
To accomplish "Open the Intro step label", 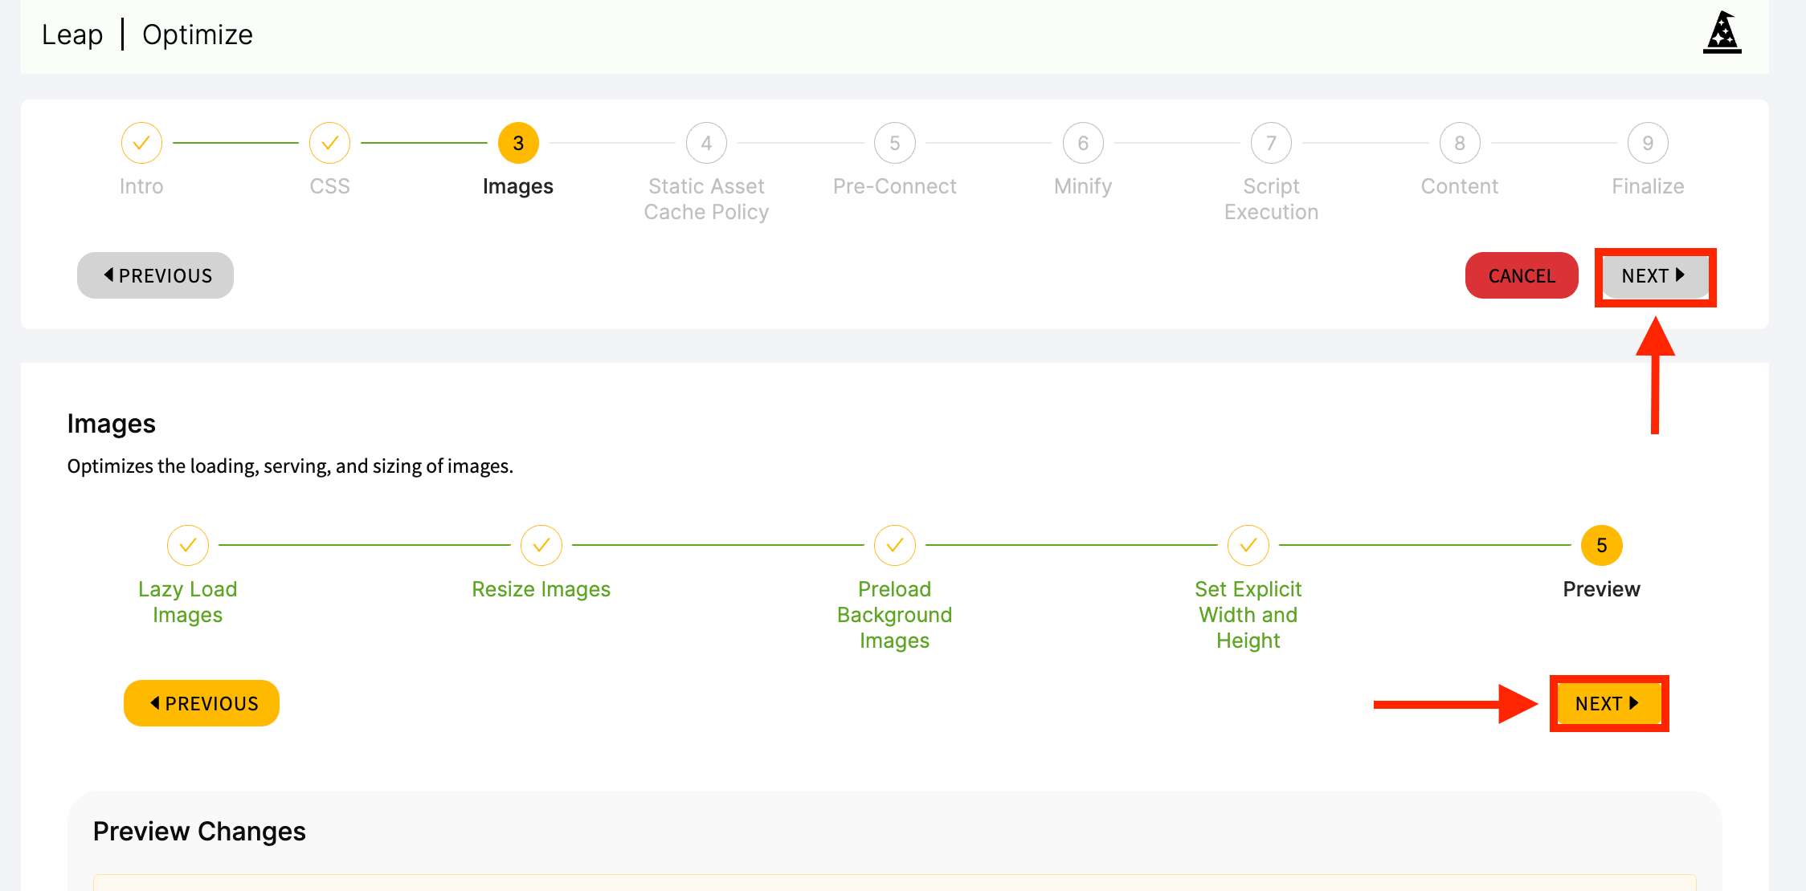I will pos(141,186).
